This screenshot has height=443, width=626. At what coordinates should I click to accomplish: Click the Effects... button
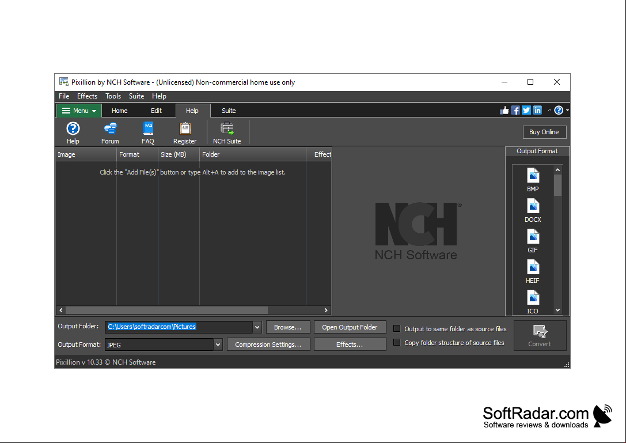tap(350, 344)
